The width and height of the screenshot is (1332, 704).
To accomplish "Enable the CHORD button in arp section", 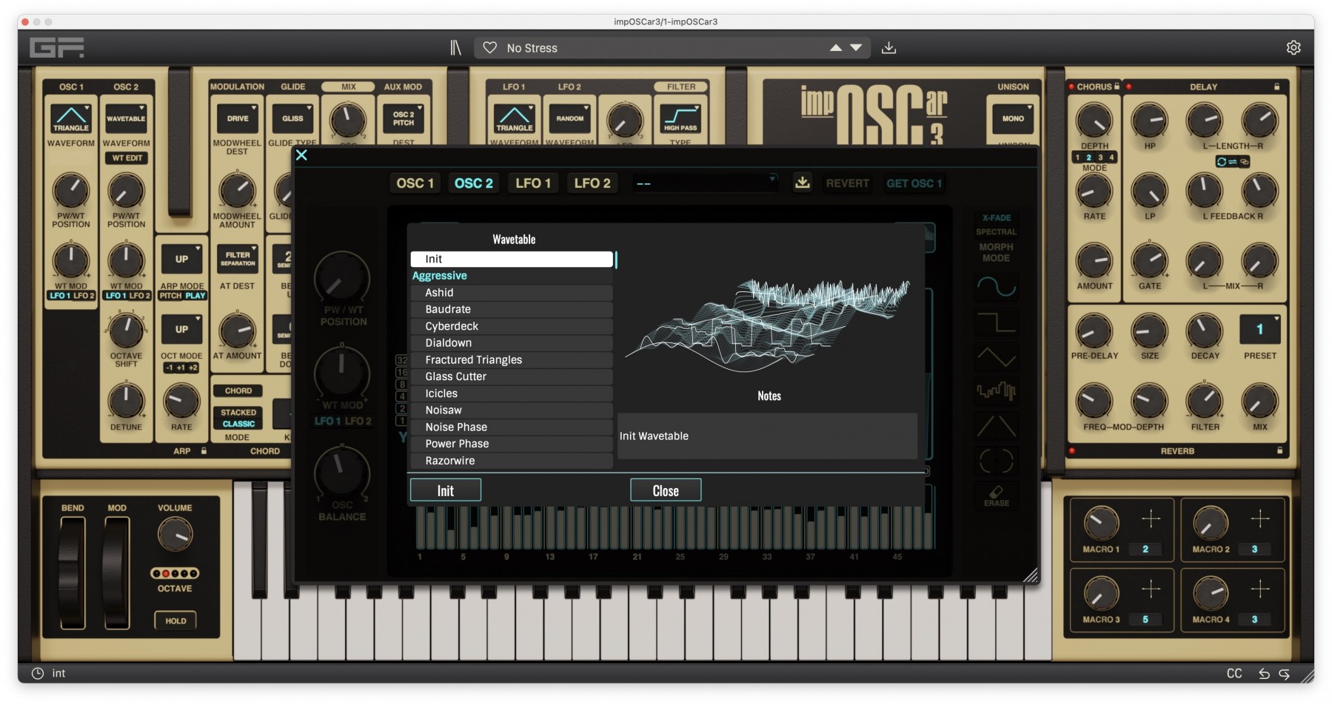I will pyautogui.click(x=238, y=390).
